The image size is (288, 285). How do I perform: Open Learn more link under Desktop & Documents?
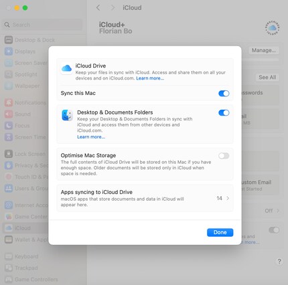click(91, 137)
